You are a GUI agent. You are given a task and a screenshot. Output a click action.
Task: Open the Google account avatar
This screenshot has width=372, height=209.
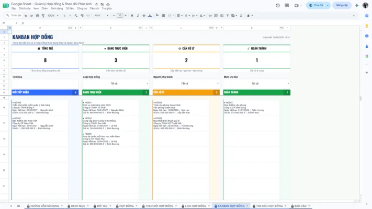[x=365, y=5]
